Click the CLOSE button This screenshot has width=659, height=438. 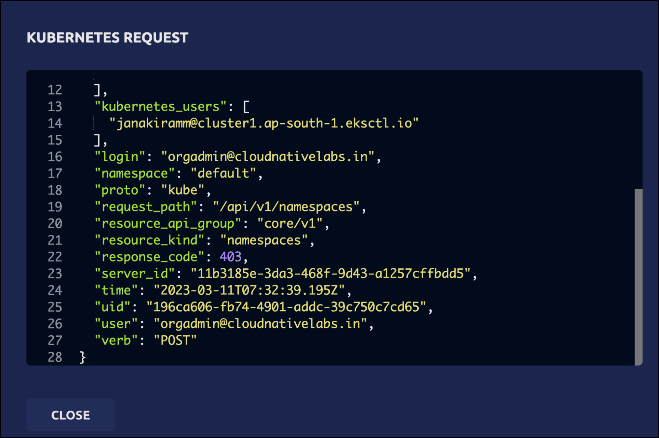(71, 415)
